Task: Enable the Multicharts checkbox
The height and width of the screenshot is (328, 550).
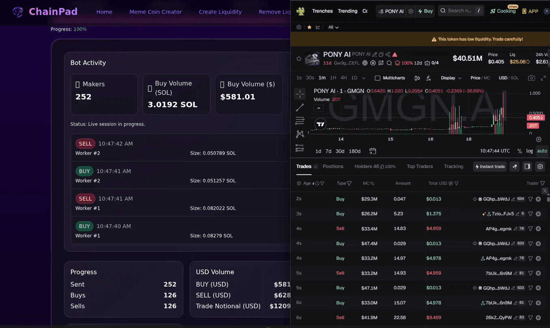Action: pyautogui.click(x=377, y=78)
